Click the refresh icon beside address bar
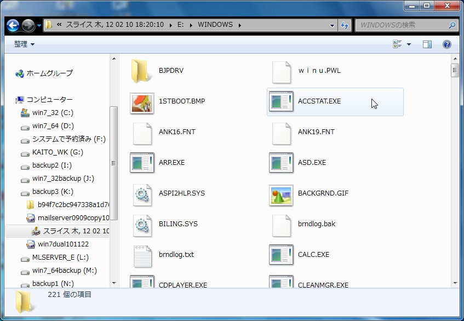This screenshot has height=321, width=464. [345, 25]
